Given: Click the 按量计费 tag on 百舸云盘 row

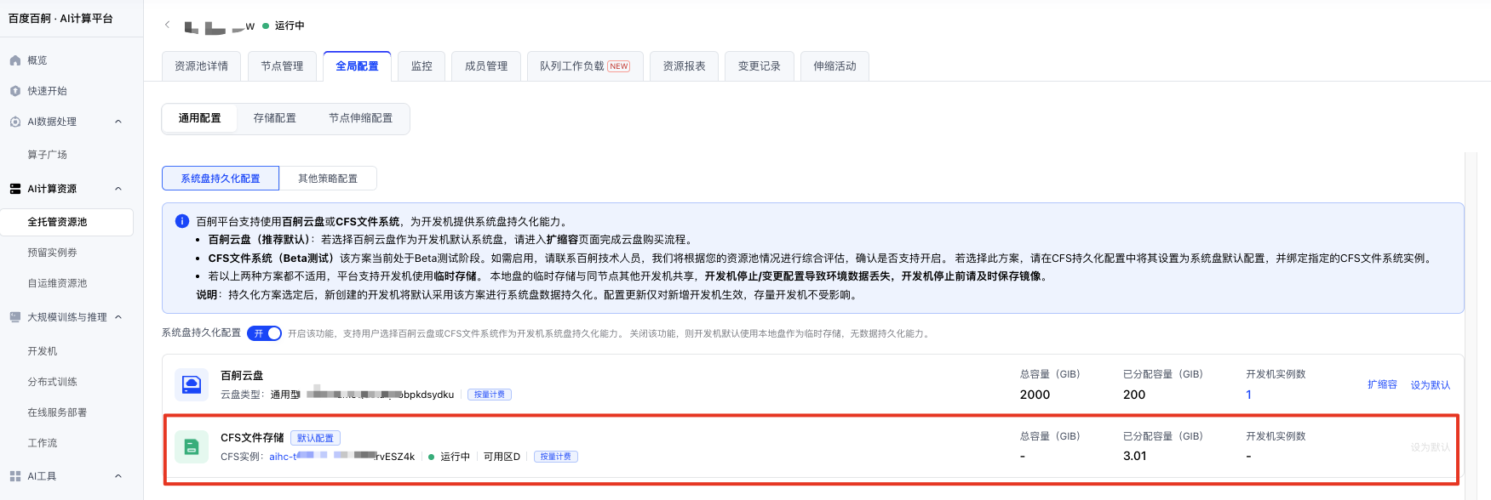Looking at the screenshot, I should 490,395.
